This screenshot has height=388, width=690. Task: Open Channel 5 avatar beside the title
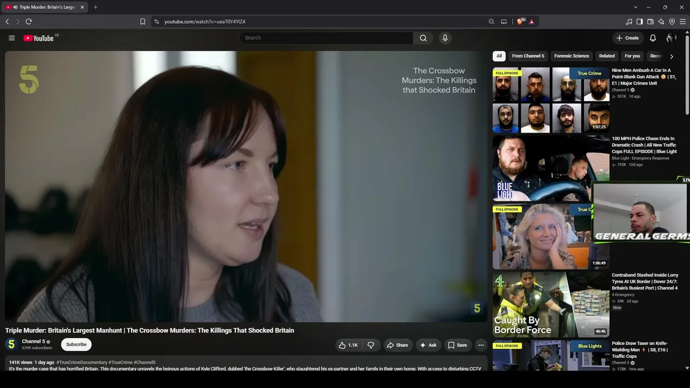coord(11,344)
